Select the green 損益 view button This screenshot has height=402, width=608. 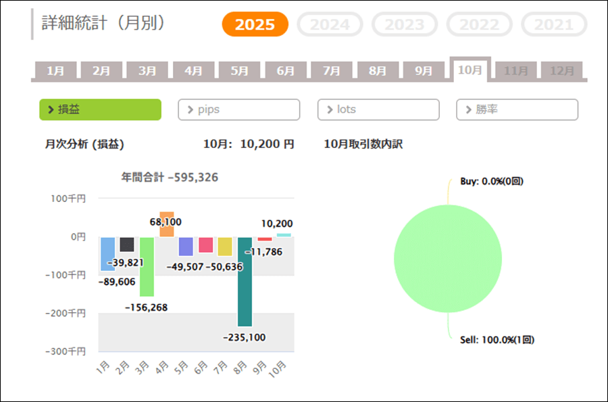point(101,109)
